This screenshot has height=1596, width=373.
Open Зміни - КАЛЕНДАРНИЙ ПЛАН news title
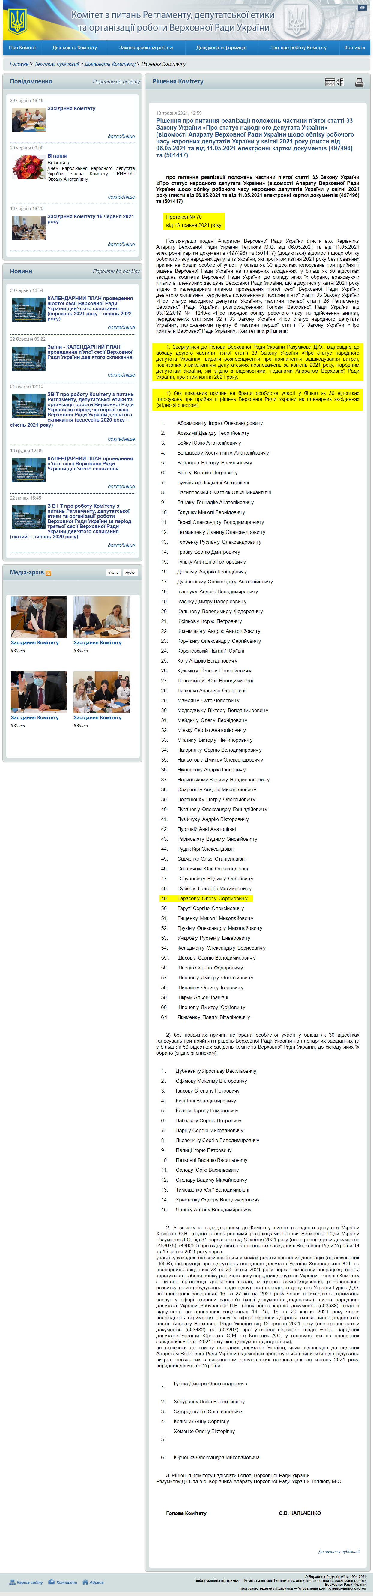coord(90,352)
